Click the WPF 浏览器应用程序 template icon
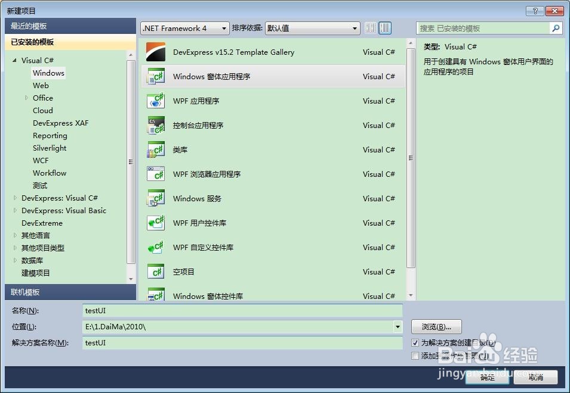The height and width of the screenshot is (393, 570). click(156, 174)
